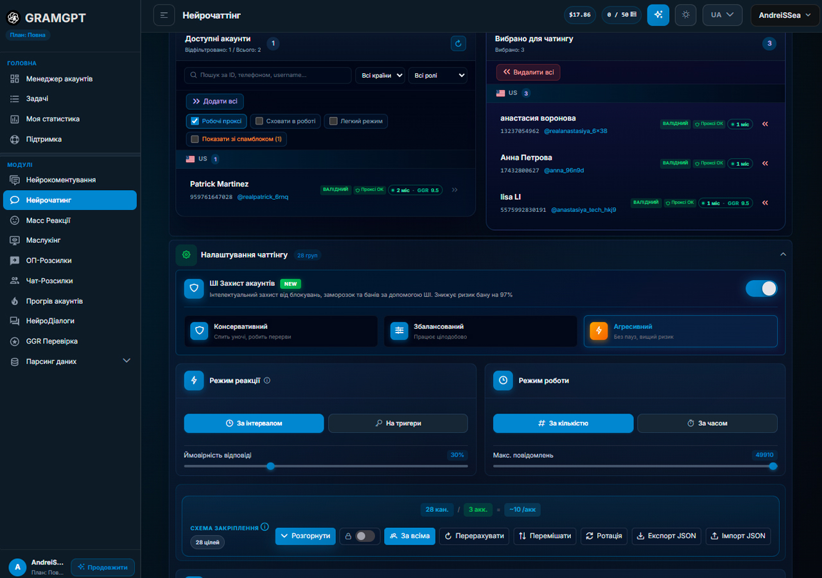
Task: Click the Режим роботи clock icon
Action: (503, 380)
